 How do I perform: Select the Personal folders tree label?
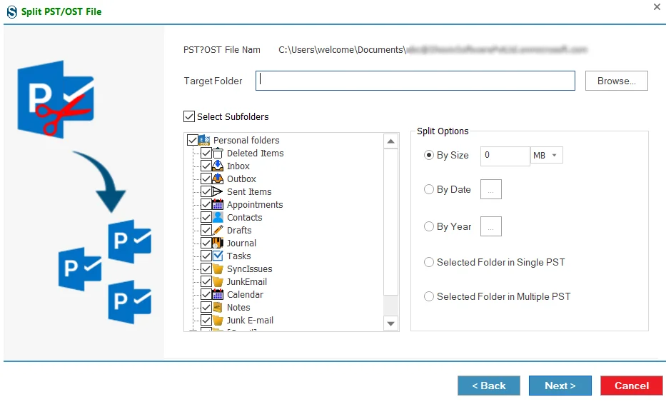tap(246, 140)
